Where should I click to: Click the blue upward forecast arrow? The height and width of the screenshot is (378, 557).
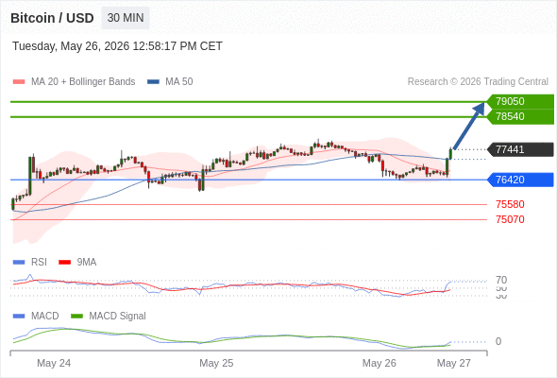pos(469,125)
